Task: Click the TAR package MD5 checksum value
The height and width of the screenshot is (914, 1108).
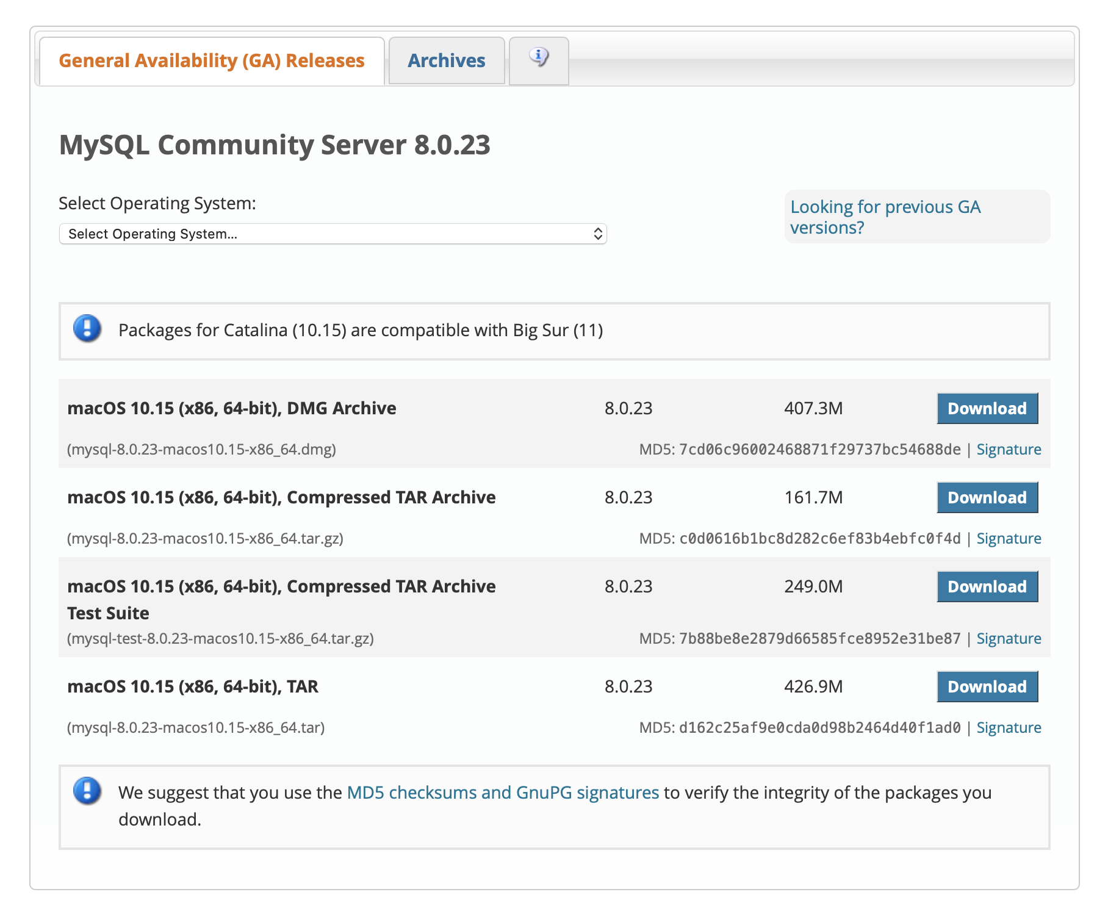Action: (x=819, y=728)
